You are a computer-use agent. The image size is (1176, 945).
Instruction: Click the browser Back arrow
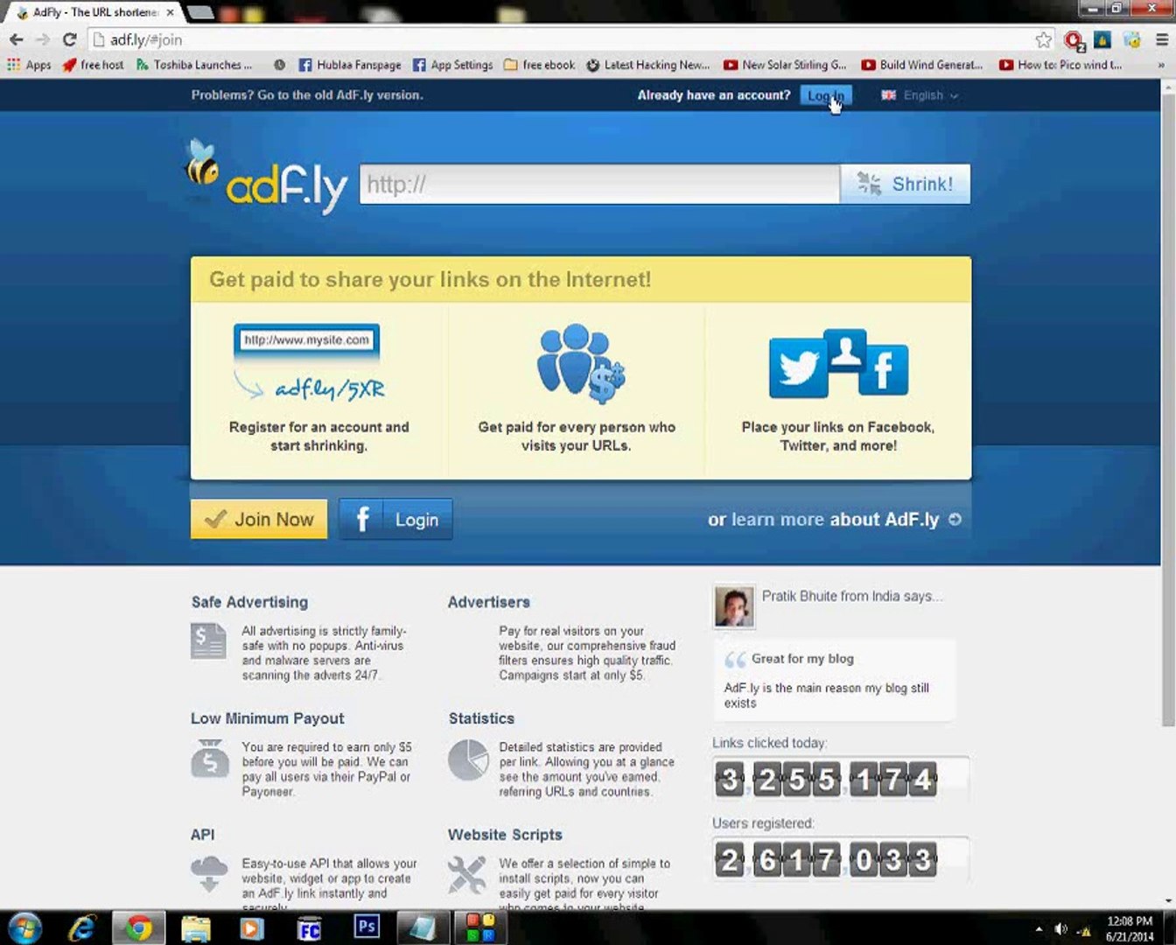point(16,39)
